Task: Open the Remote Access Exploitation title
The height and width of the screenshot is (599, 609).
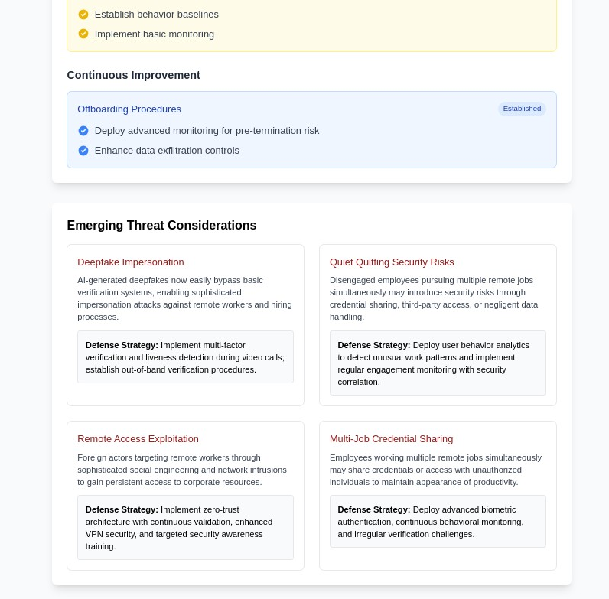Action: click(138, 439)
